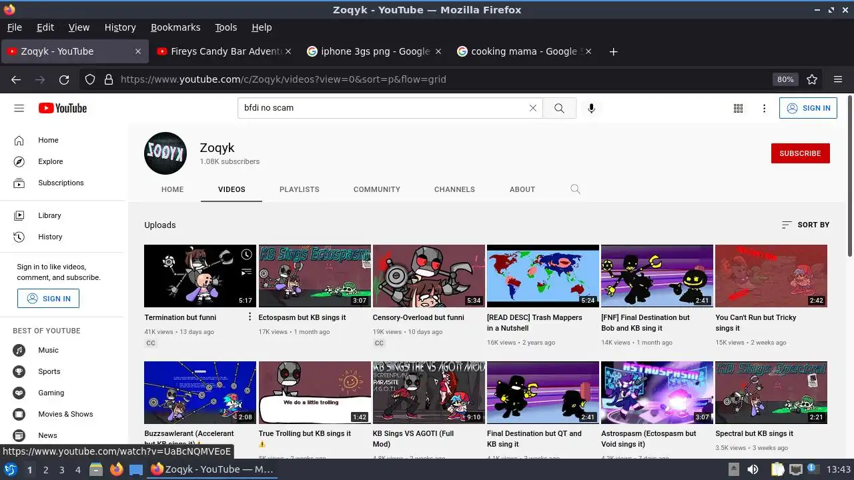
Task: Open the YouTube hamburger guide menu
Action: pos(19,108)
